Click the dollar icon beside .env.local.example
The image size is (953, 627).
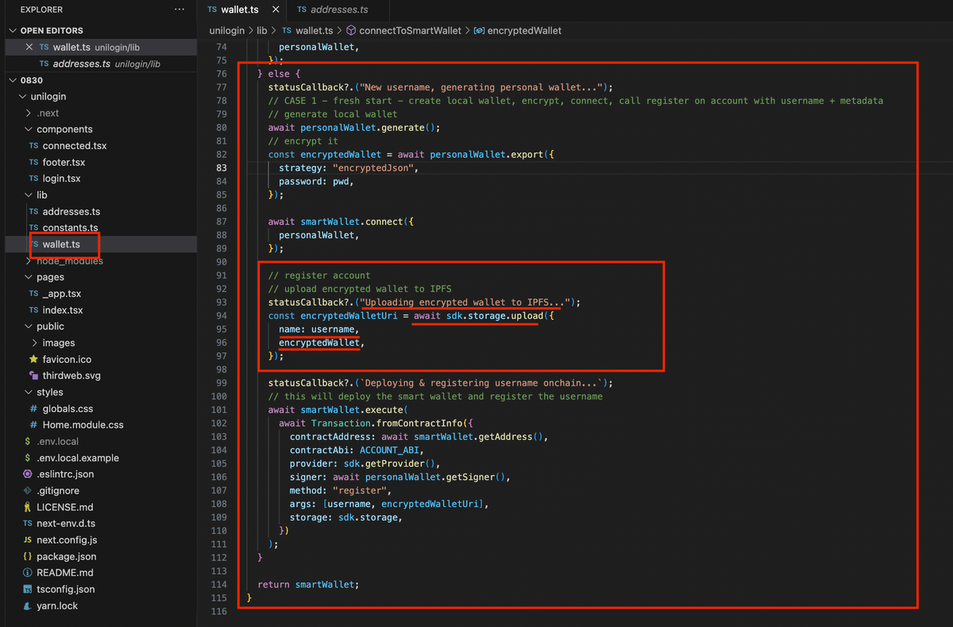[x=28, y=458]
